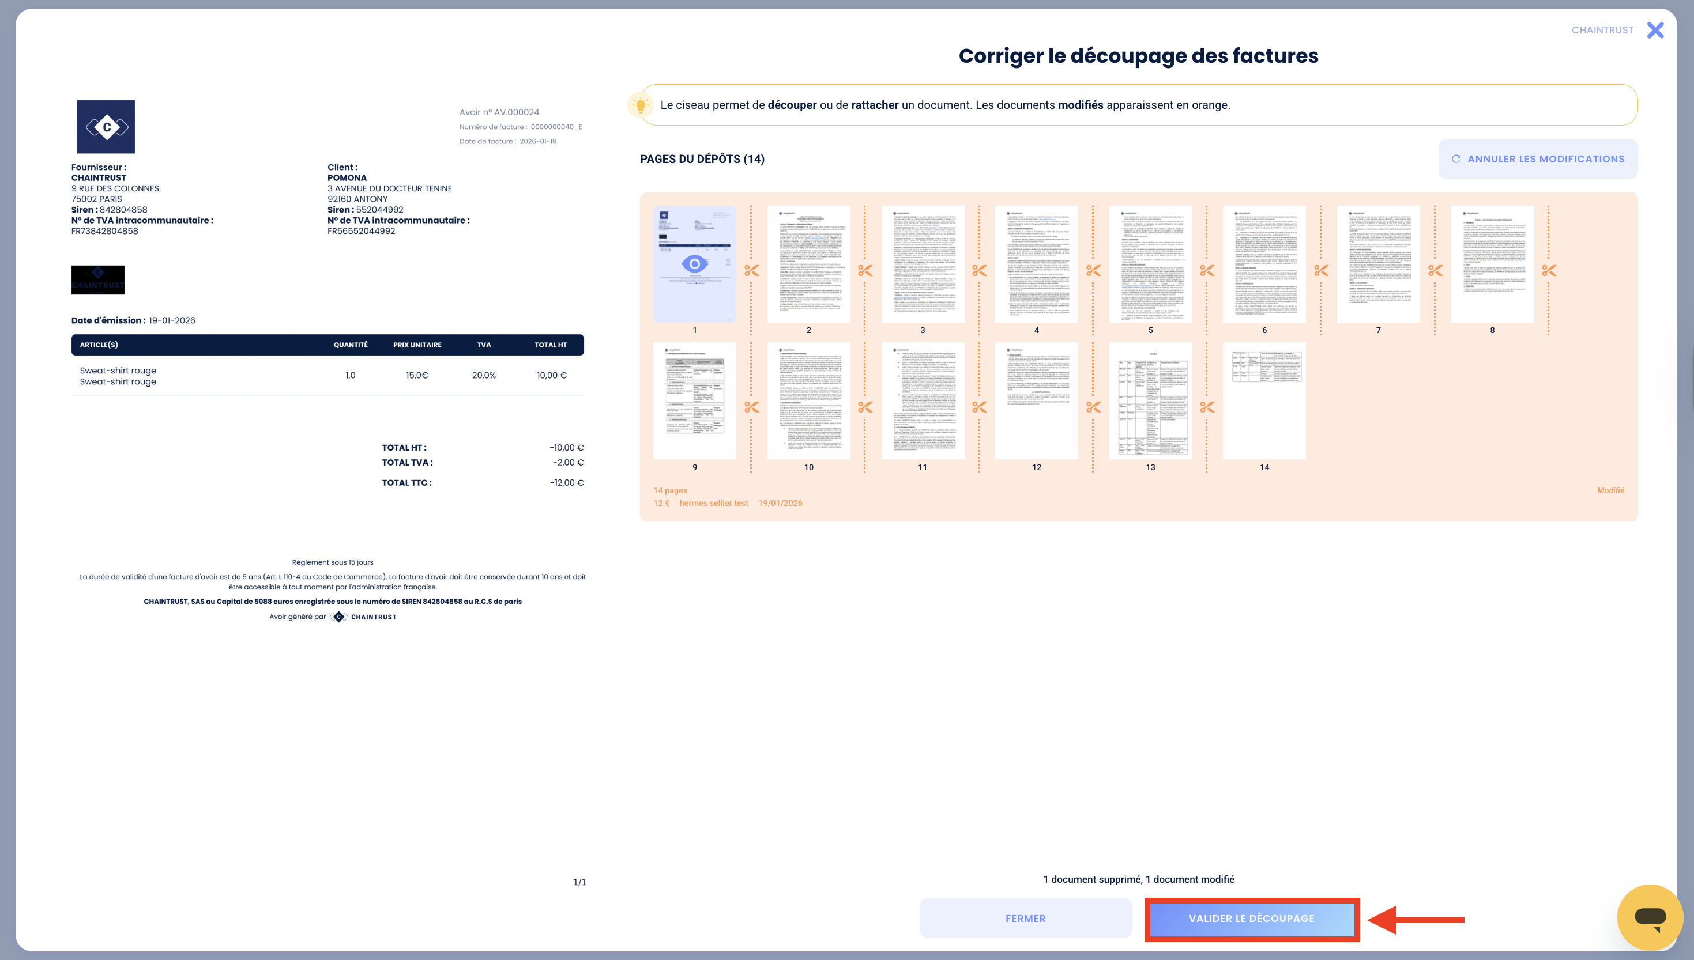
Task: Click the 'Modifié' status label
Action: click(1610, 490)
